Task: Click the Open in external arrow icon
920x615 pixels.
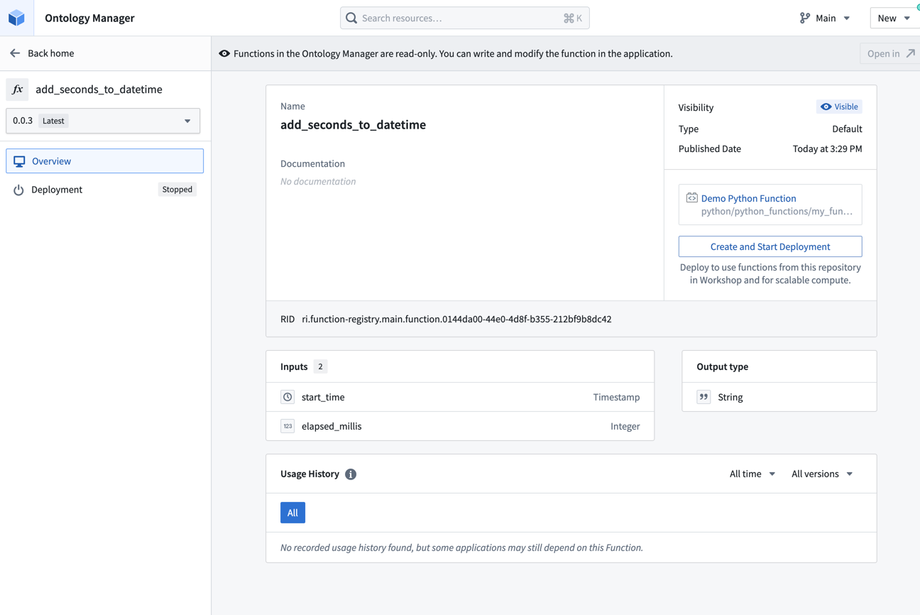Action: (x=910, y=53)
